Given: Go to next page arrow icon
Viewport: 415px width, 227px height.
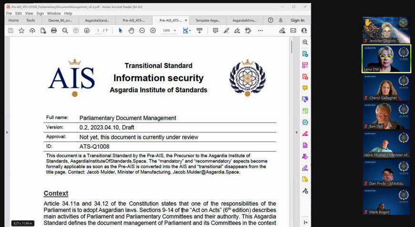Looking at the screenshot, I should [x=86, y=31].
